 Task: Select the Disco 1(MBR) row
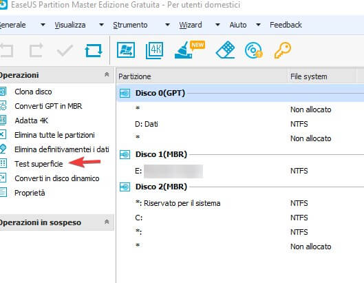click(x=240, y=154)
